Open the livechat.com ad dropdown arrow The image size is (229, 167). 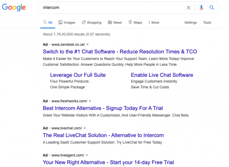point(85,128)
